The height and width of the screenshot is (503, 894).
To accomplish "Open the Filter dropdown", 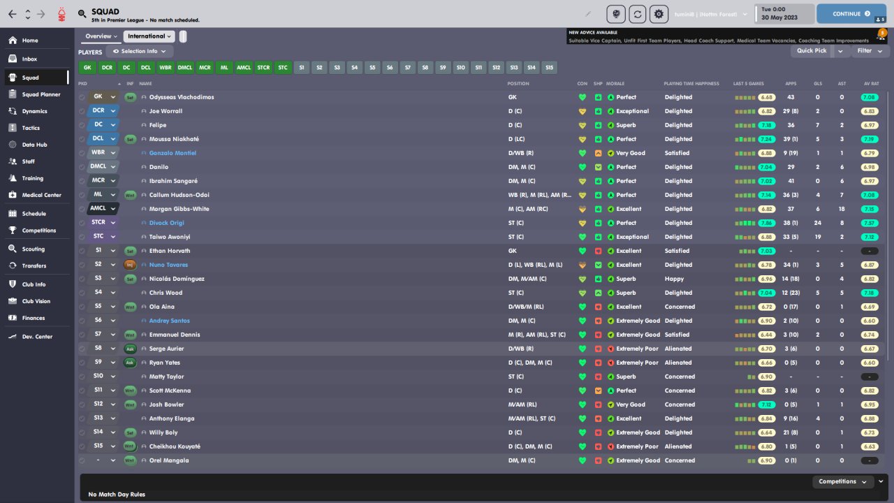I will [x=869, y=51].
